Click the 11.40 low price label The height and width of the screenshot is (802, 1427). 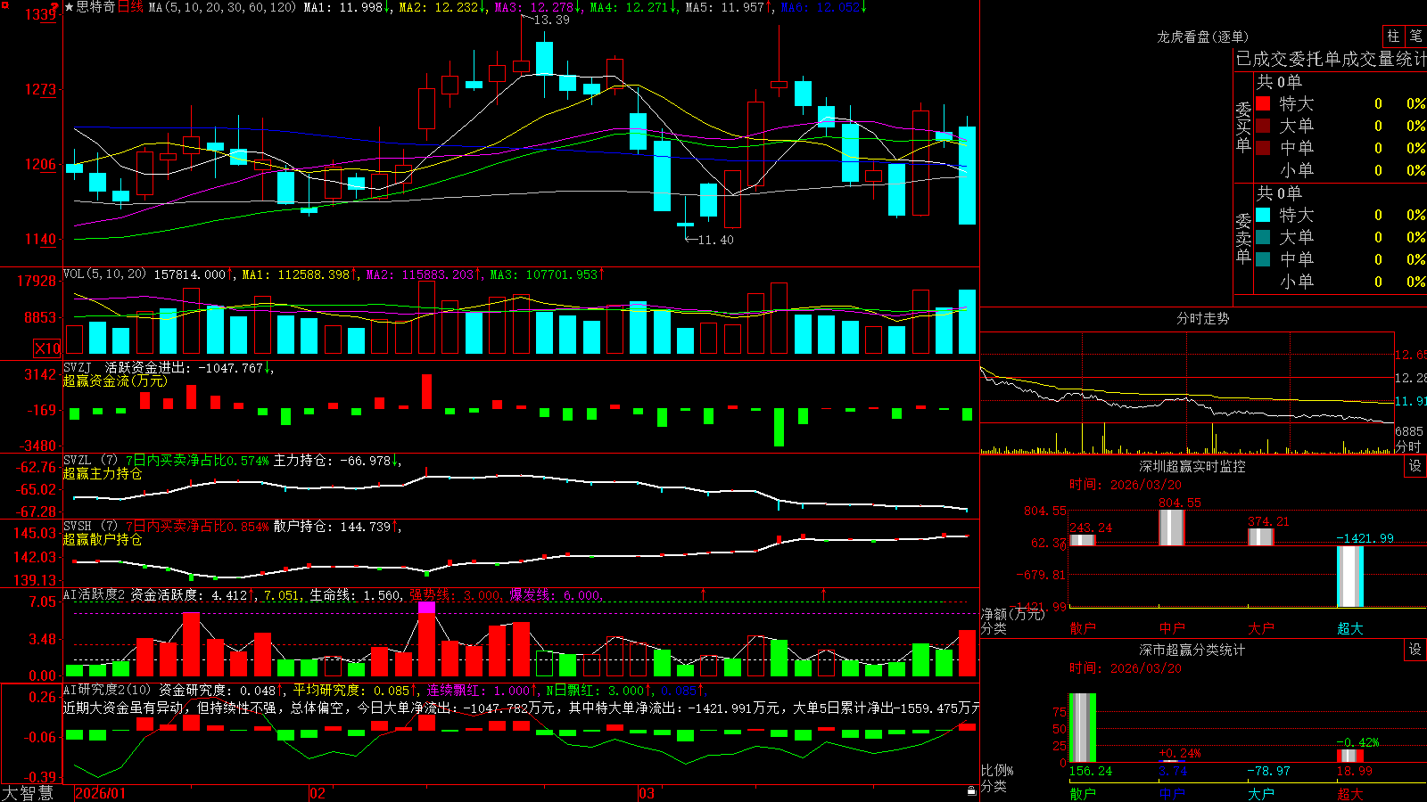(x=715, y=240)
